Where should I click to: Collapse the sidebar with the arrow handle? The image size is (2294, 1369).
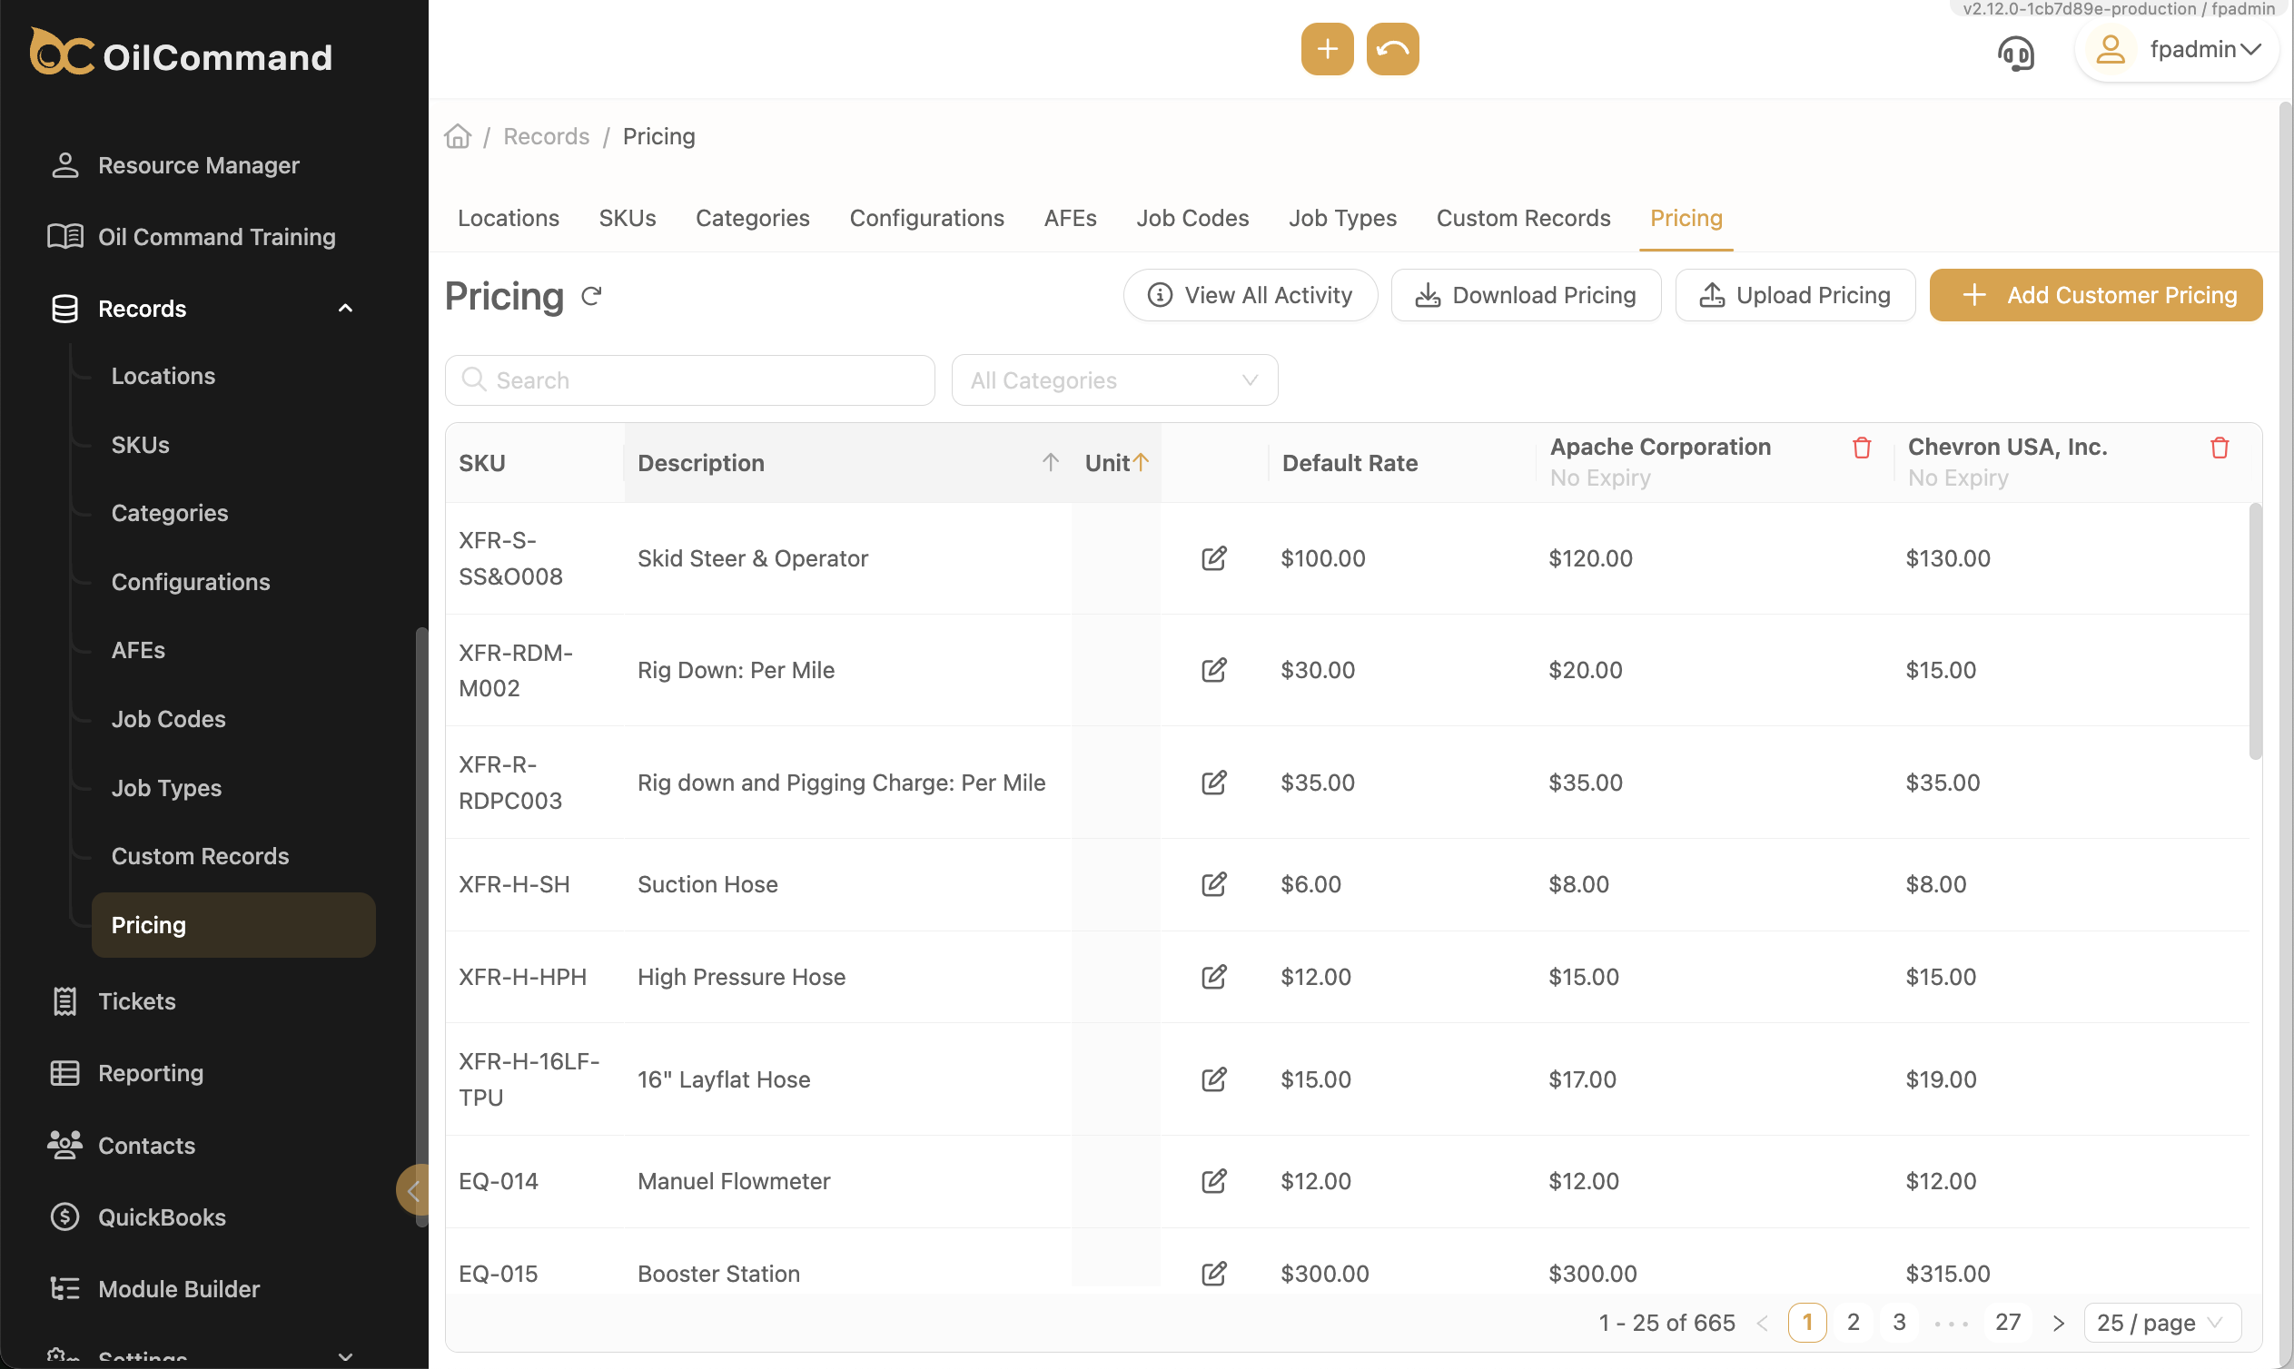412,1190
